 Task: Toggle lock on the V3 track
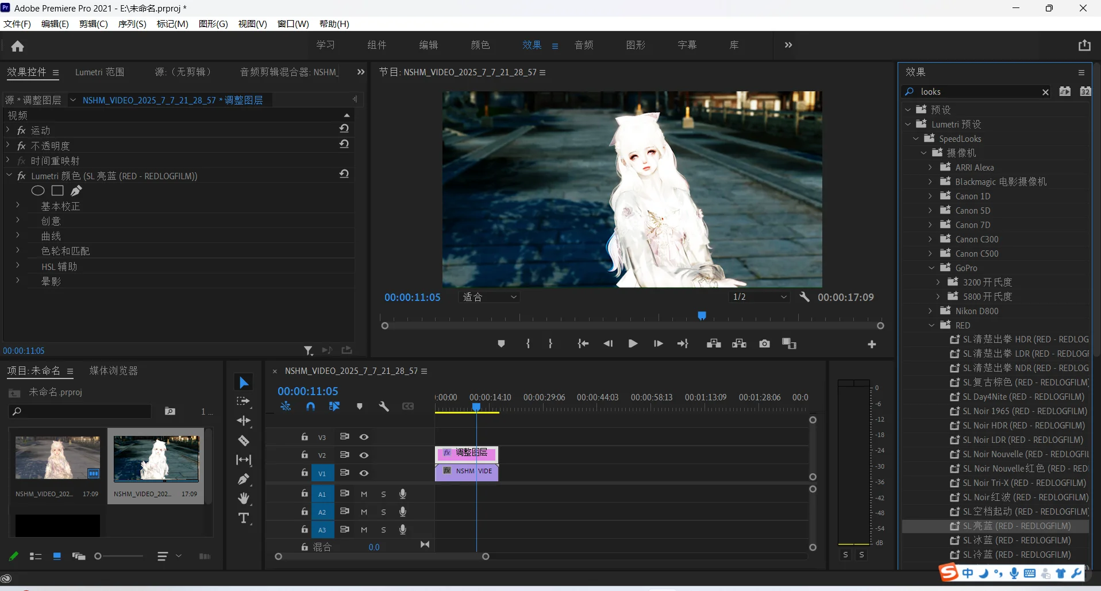tap(305, 437)
